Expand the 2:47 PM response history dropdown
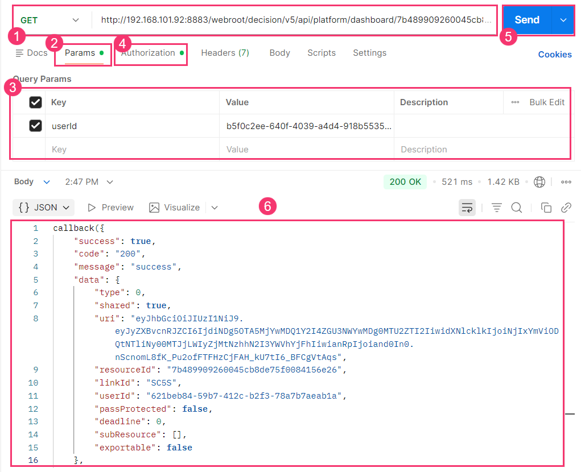 [x=89, y=182]
